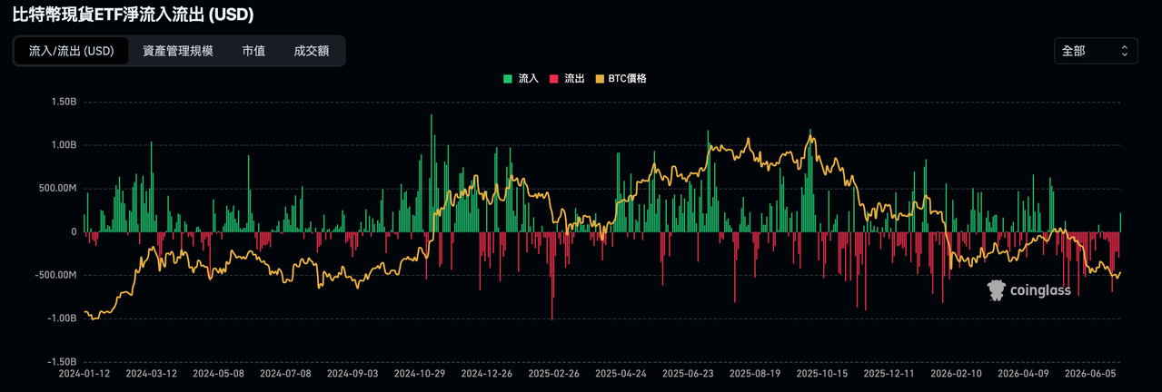Screen dimensions: 1162x392
Task: Click the 500.00M y-axis label
Action: (x=58, y=189)
